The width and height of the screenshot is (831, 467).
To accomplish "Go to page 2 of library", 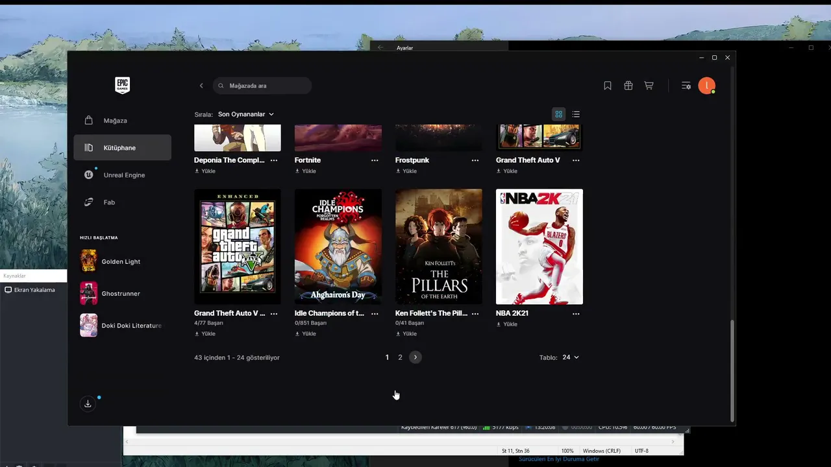I will click(400, 357).
